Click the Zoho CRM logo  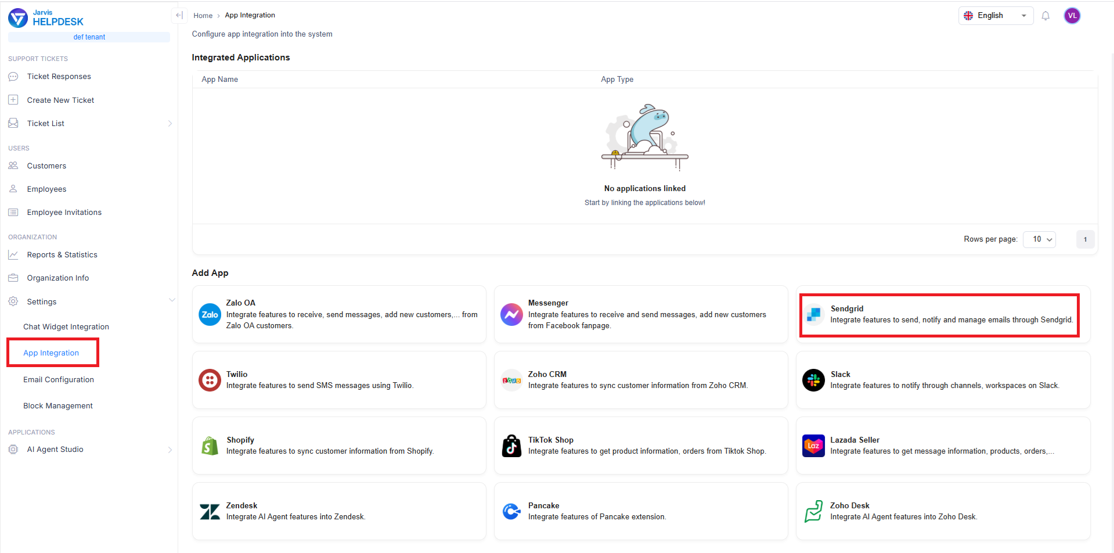511,380
